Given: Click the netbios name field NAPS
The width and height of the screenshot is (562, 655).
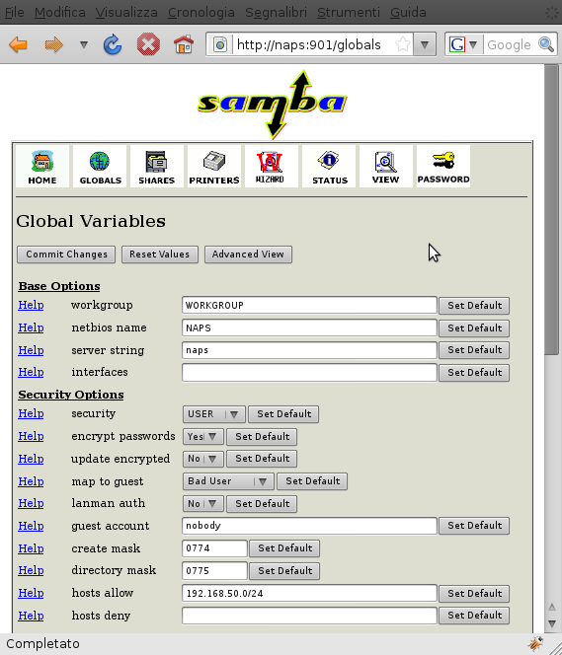Looking at the screenshot, I should pos(309,327).
